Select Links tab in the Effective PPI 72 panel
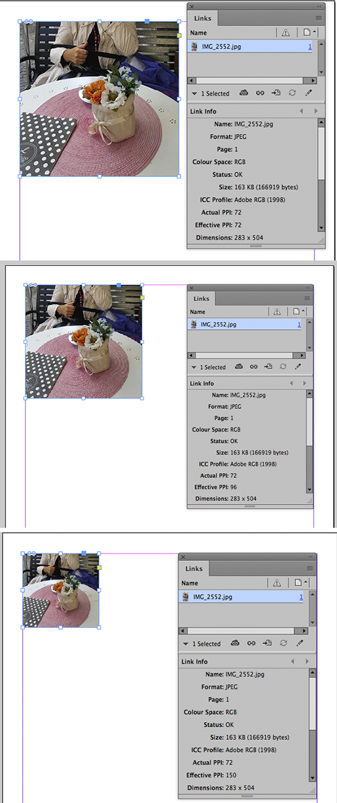This screenshot has width=337, height=803. [x=203, y=19]
